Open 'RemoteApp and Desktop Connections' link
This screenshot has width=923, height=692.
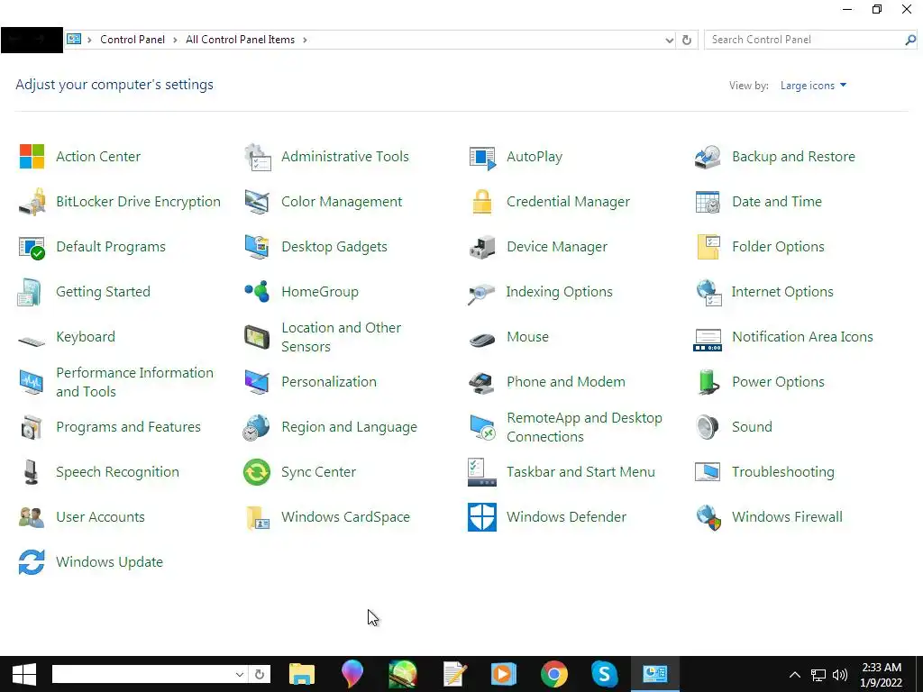(584, 427)
